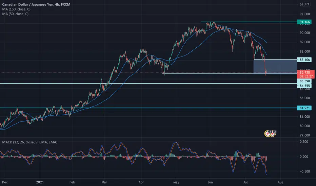Click the Feb label on time axis
This screenshot has height=186, width=316.
tap(72, 182)
